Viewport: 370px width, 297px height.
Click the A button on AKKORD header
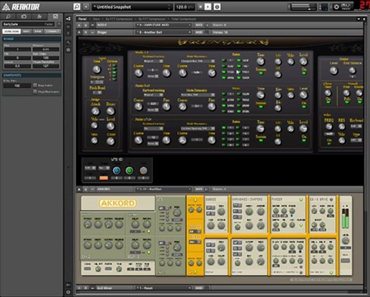(79, 189)
